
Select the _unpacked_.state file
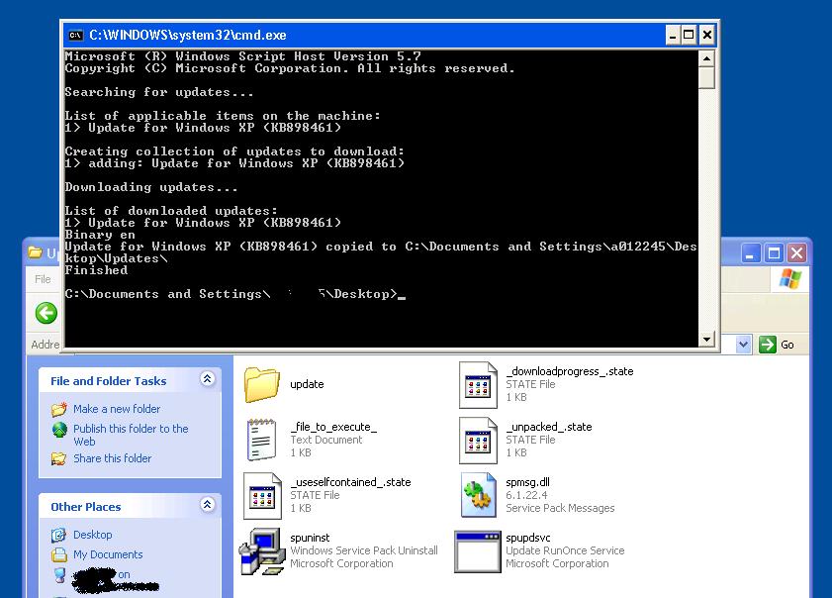(x=478, y=440)
